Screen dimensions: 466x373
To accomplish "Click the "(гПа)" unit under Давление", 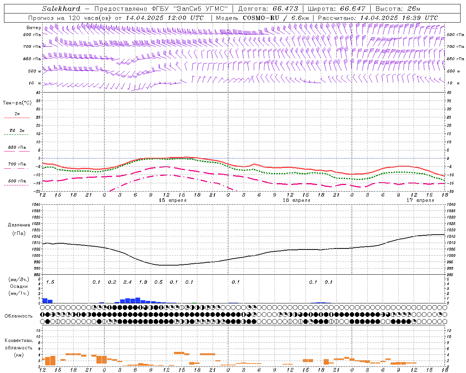I will pos(19,233).
